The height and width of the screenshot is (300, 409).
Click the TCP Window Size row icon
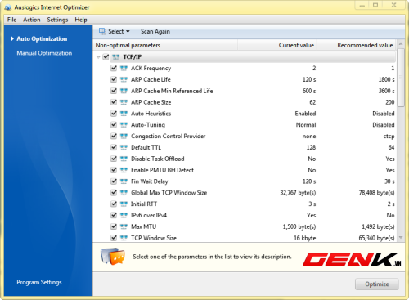pos(124,238)
